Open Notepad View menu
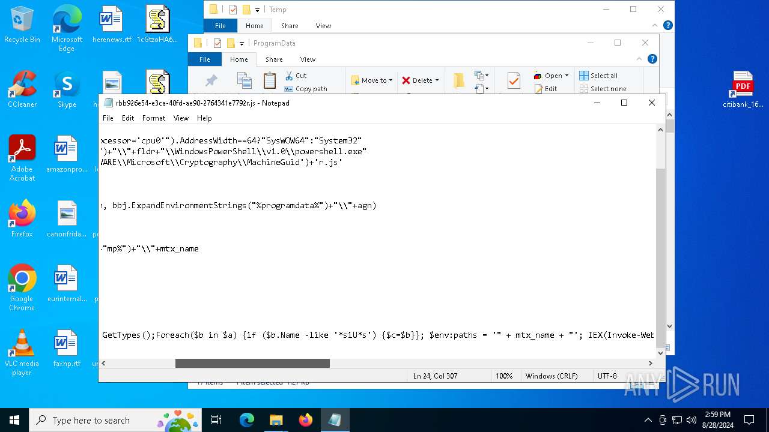Screen dimensions: 769x432 point(181,118)
